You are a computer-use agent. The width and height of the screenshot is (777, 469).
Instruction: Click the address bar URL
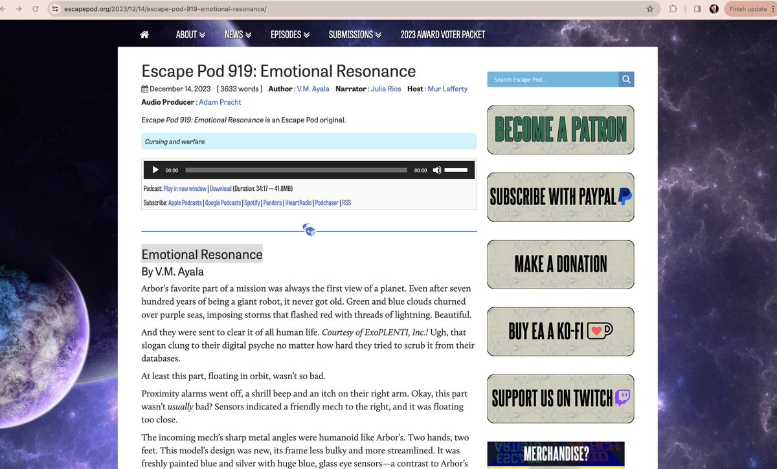click(x=165, y=9)
